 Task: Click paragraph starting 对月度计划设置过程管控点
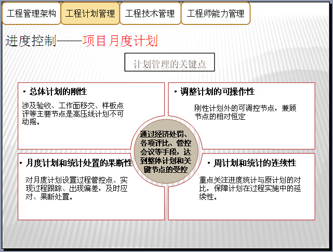[77, 188]
